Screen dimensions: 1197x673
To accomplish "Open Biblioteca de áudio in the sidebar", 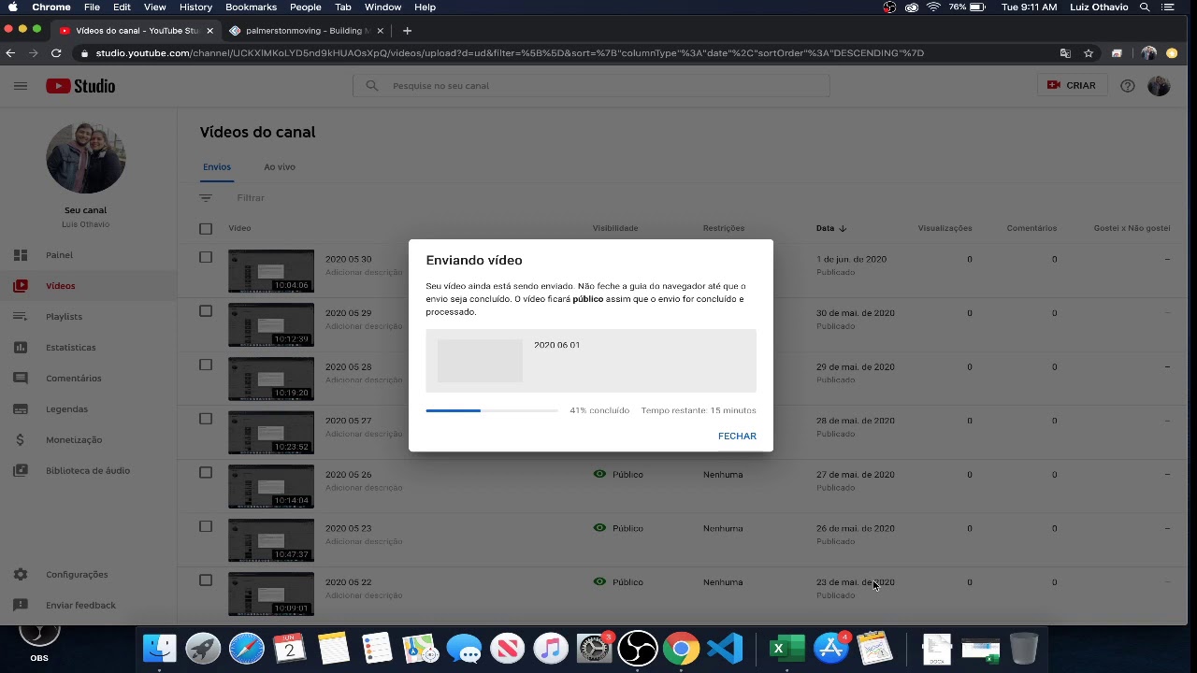I will [x=88, y=471].
